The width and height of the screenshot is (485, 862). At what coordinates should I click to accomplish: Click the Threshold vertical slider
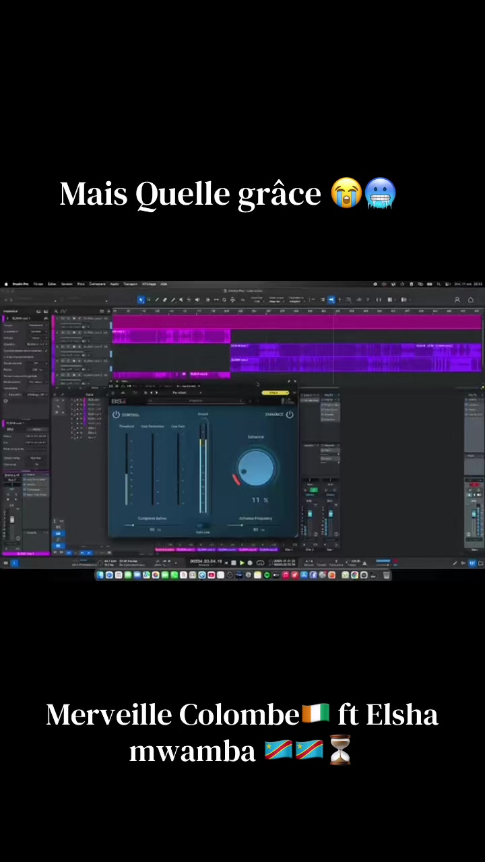127,468
